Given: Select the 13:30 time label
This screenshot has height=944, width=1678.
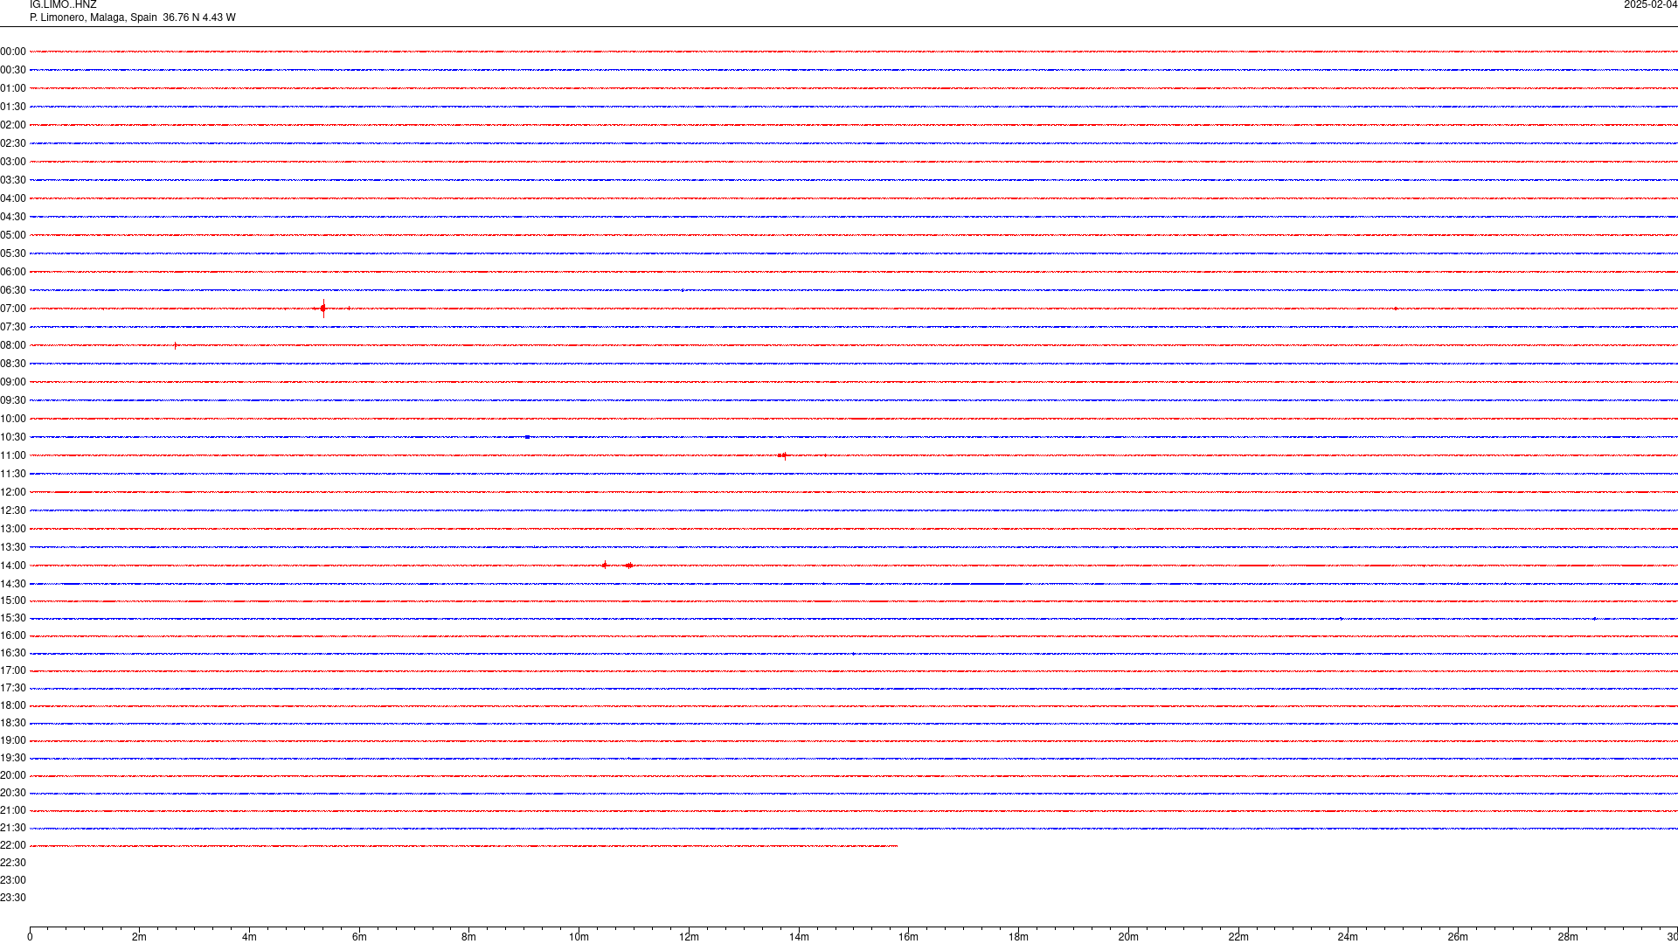Looking at the screenshot, I should 13,547.
